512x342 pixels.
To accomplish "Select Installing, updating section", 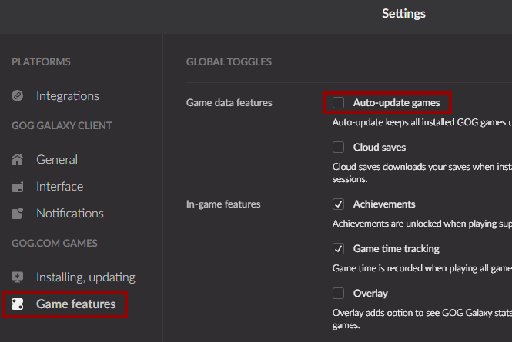I will pyautogui.click(x=85, y=277).
